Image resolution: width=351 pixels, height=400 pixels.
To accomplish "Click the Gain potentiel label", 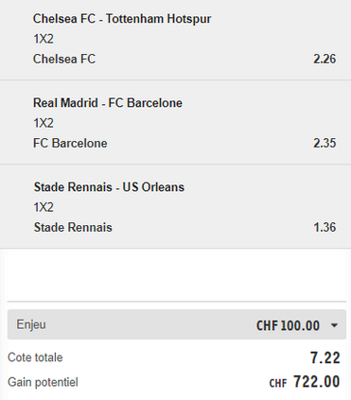I will tap(43, 382).
